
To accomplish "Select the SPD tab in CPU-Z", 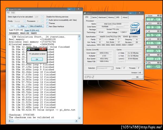I will [118, 17].
